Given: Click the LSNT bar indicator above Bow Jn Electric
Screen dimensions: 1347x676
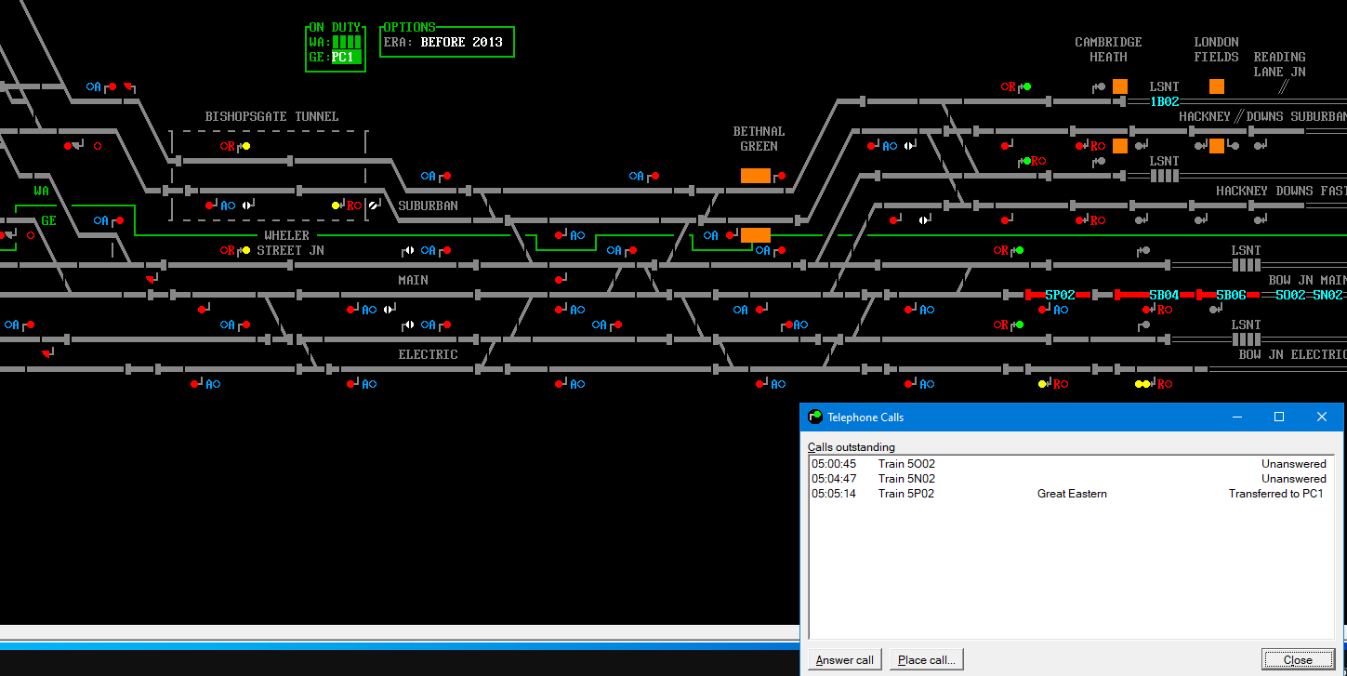Looking at the screenshot, I should tap(1247, 339).
